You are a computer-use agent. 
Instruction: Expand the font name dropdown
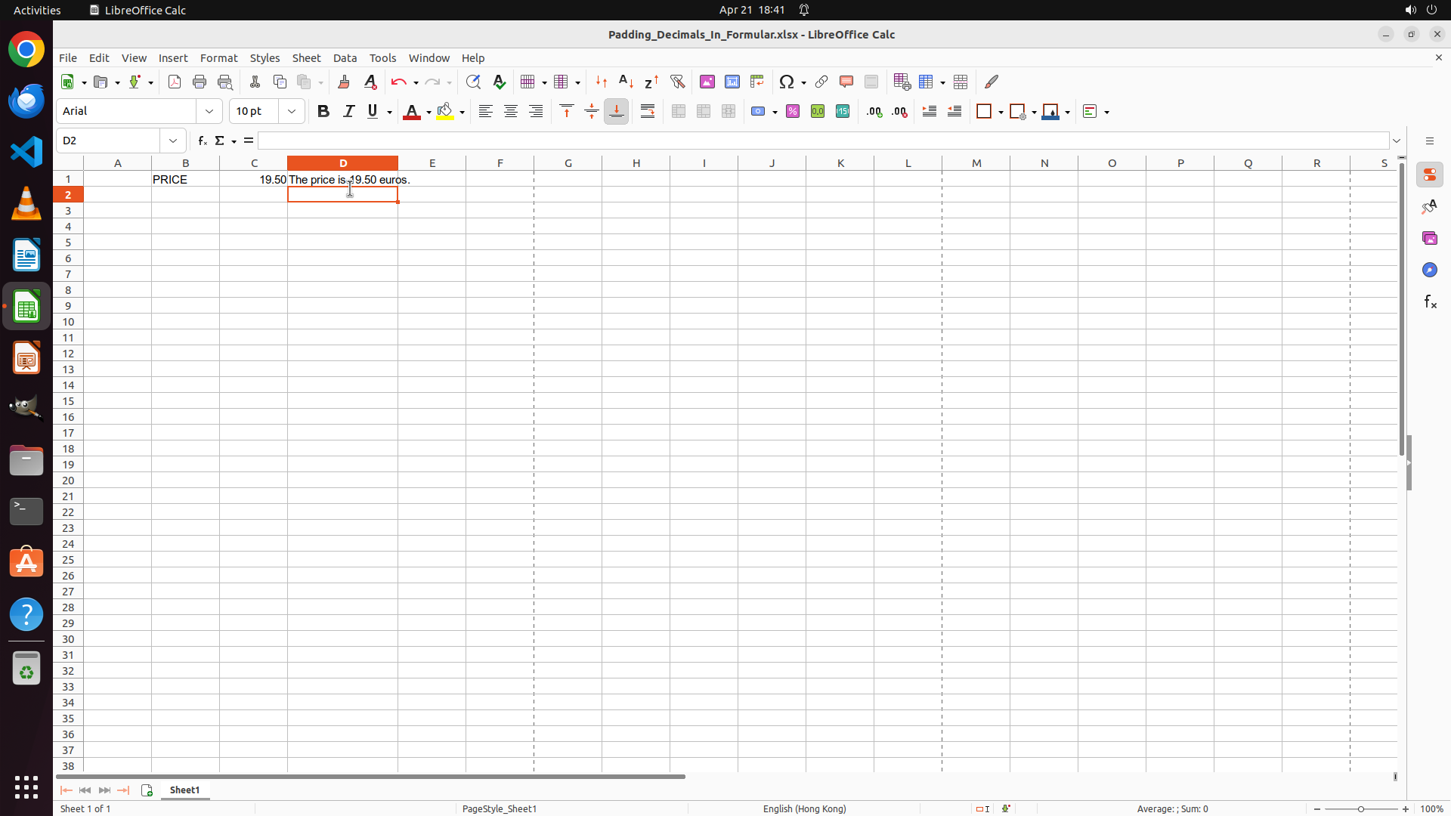coord(209,111)
